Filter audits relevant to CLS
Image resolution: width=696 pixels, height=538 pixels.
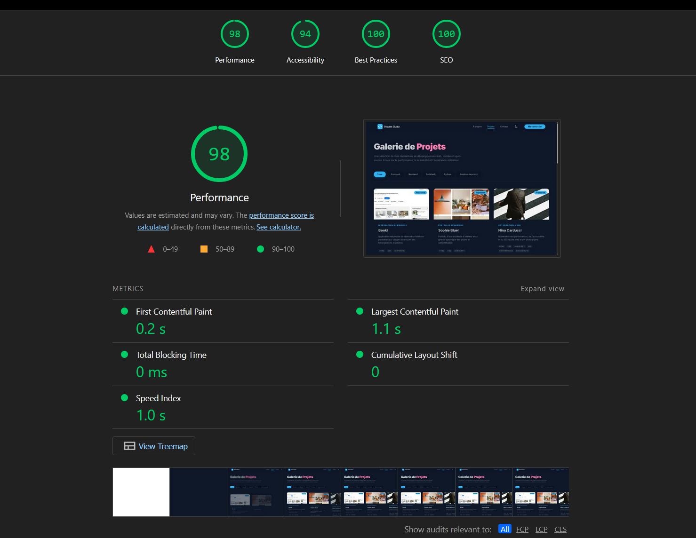click(560, 529)
